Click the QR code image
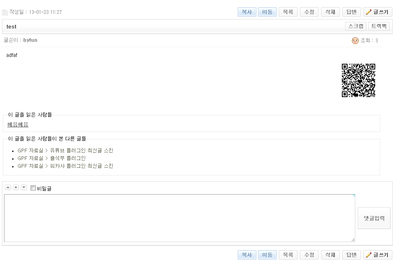The width and height of the screenshot is (396, 262). coord(359,80)
